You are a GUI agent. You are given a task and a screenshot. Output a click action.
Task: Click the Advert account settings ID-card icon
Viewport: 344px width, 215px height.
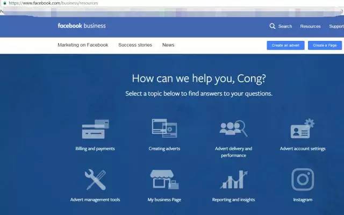(x=303, y=128)
